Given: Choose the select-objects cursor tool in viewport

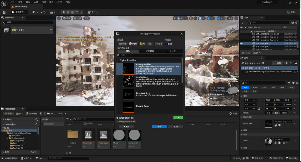Looking at the screenshot, I should (175, 18).
